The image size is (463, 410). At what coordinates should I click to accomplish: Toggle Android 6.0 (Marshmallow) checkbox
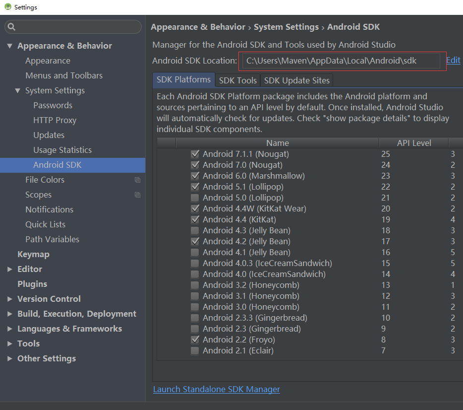tap(195, 176)
